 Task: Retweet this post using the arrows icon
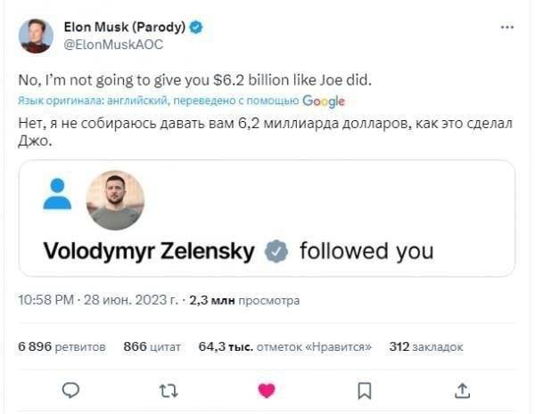point(167,389)
